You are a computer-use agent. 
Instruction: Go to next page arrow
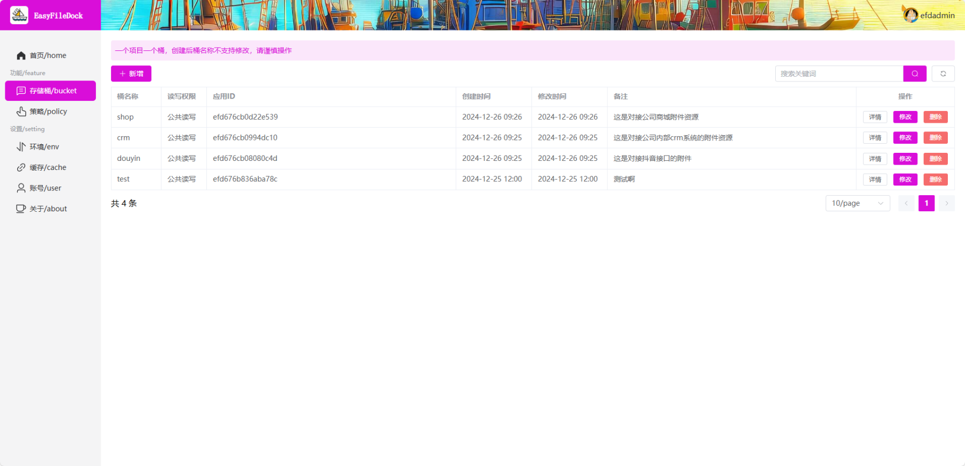click(947, 203)
